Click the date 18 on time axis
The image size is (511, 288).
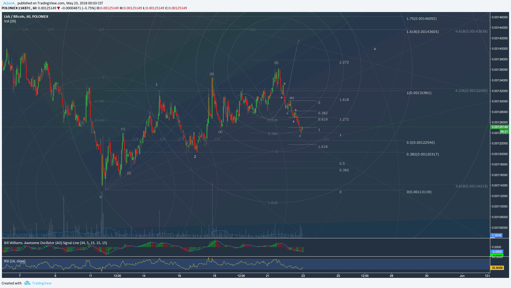coord(214,276)
